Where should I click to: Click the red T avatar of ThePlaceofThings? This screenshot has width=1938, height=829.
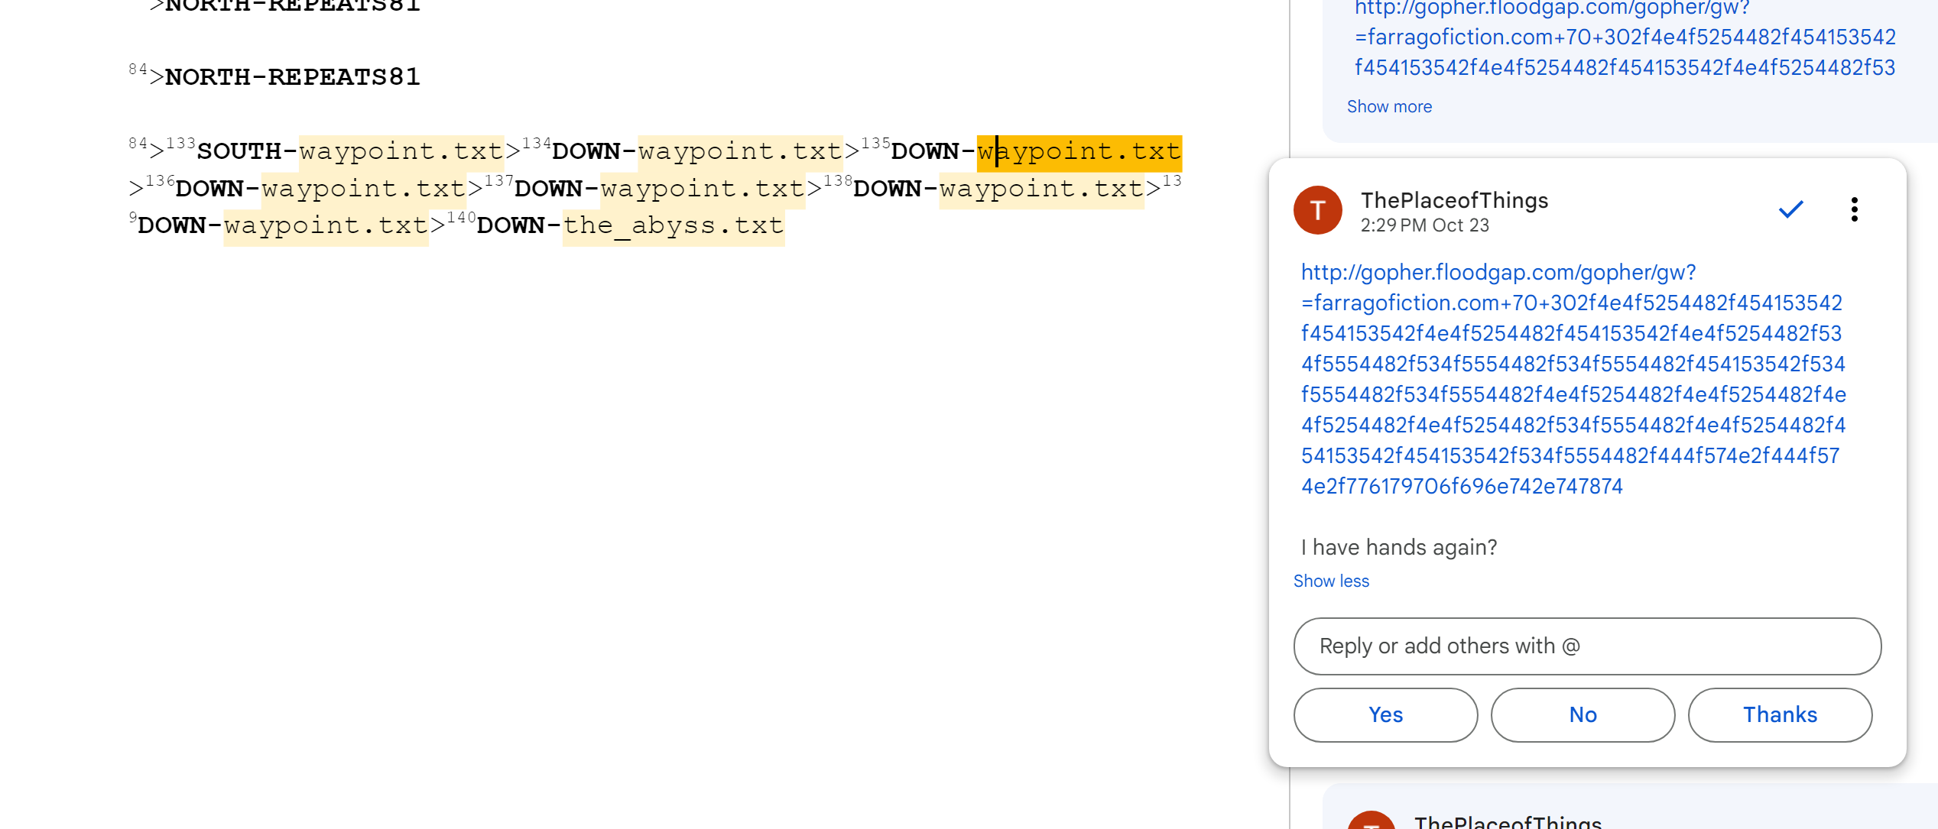pyautogui.click(x=1317, y=210)
